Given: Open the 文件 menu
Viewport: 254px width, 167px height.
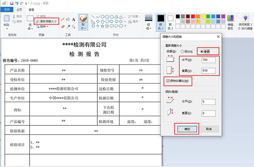Looking at the screenshot, I should (7, 10).
